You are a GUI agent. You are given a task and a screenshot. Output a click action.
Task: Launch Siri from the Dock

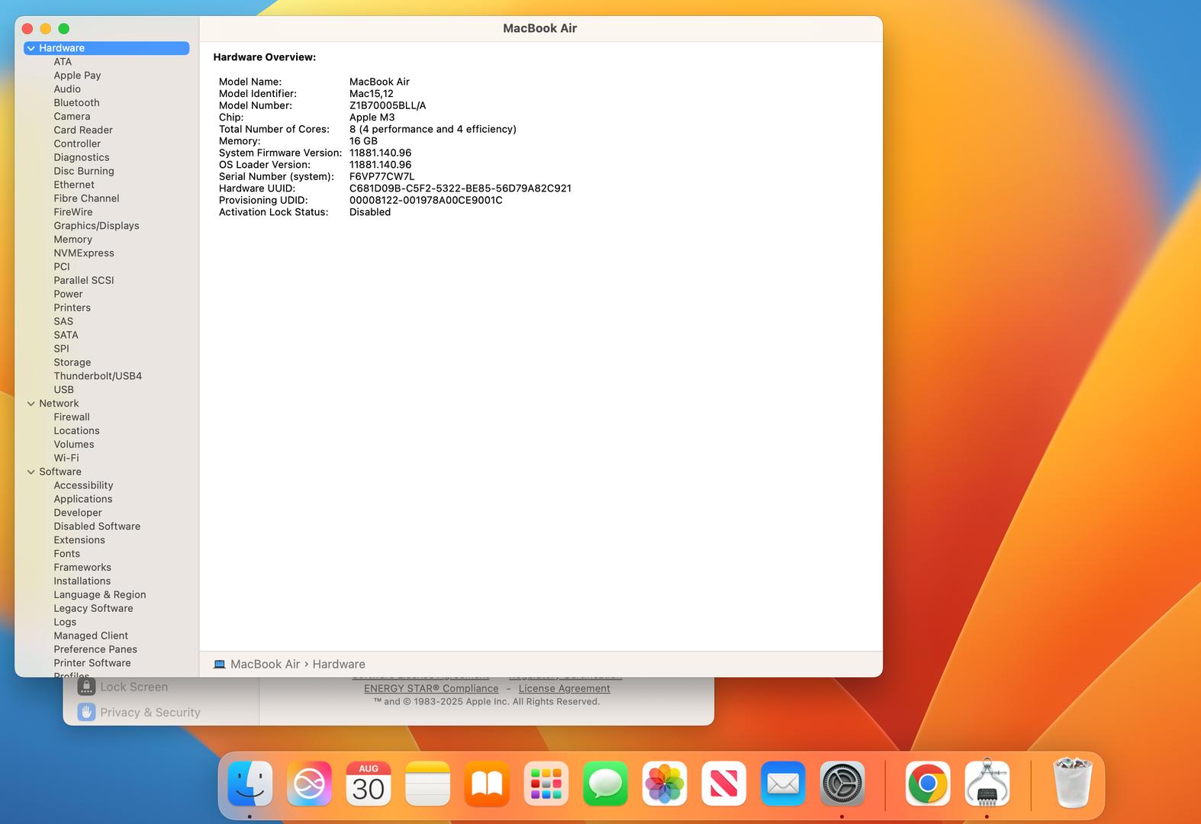pos(309,784)
